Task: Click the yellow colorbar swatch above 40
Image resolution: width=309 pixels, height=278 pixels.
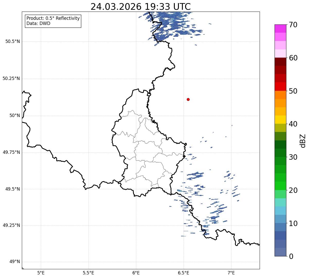Action: click(280, 120)
